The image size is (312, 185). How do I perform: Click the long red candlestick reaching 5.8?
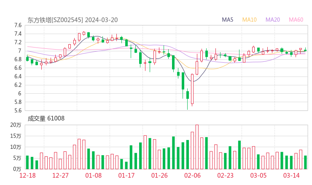click(x=192, y=89)
